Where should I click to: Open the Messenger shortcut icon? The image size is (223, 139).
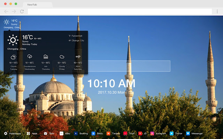tap(188, 133)
